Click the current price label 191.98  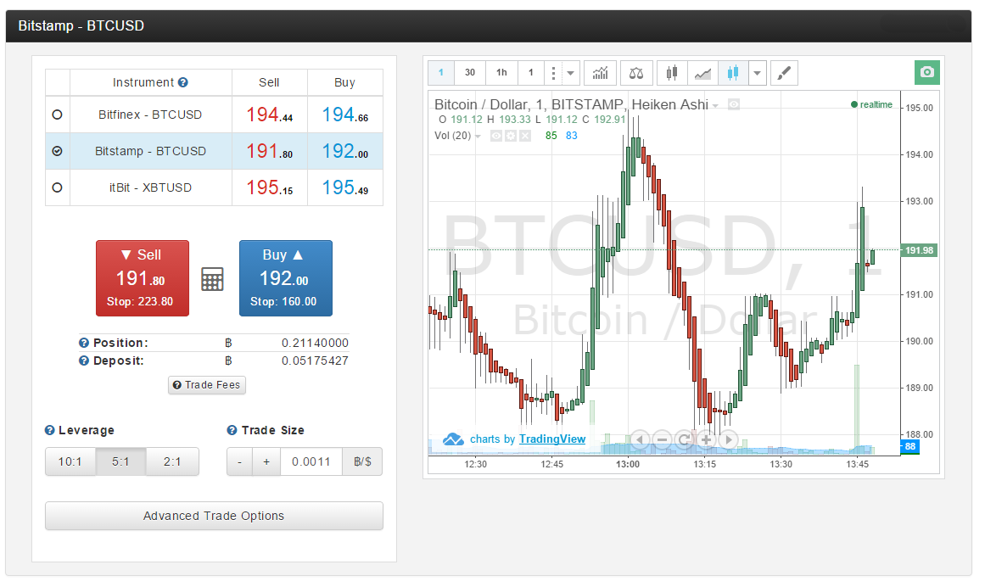coord(919,250)
